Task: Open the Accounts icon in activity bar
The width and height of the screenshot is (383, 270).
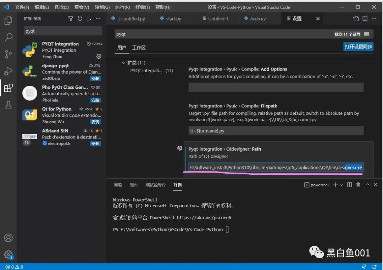Action: pos(8,237)
